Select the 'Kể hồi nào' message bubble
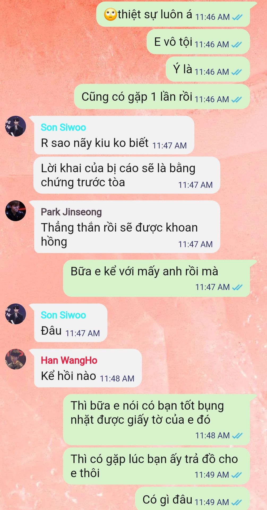 88,368
